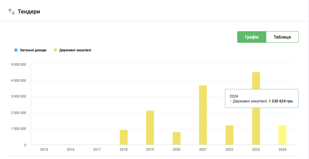Toggle the Загальні доходи legend series
The image size is (309, 159).
pyautogui.click(x=33, y=50)
